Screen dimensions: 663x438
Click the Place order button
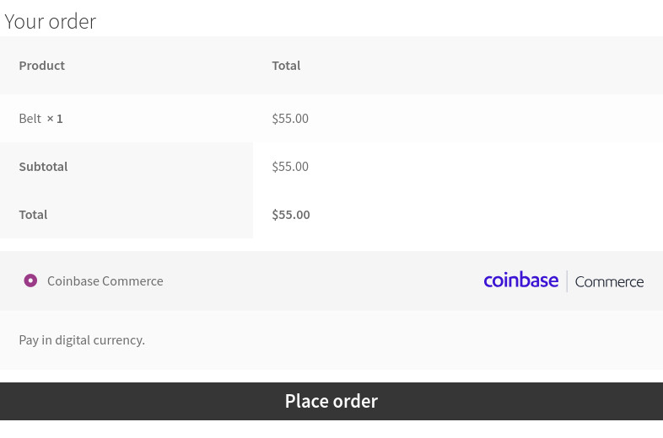pos(331,401)
